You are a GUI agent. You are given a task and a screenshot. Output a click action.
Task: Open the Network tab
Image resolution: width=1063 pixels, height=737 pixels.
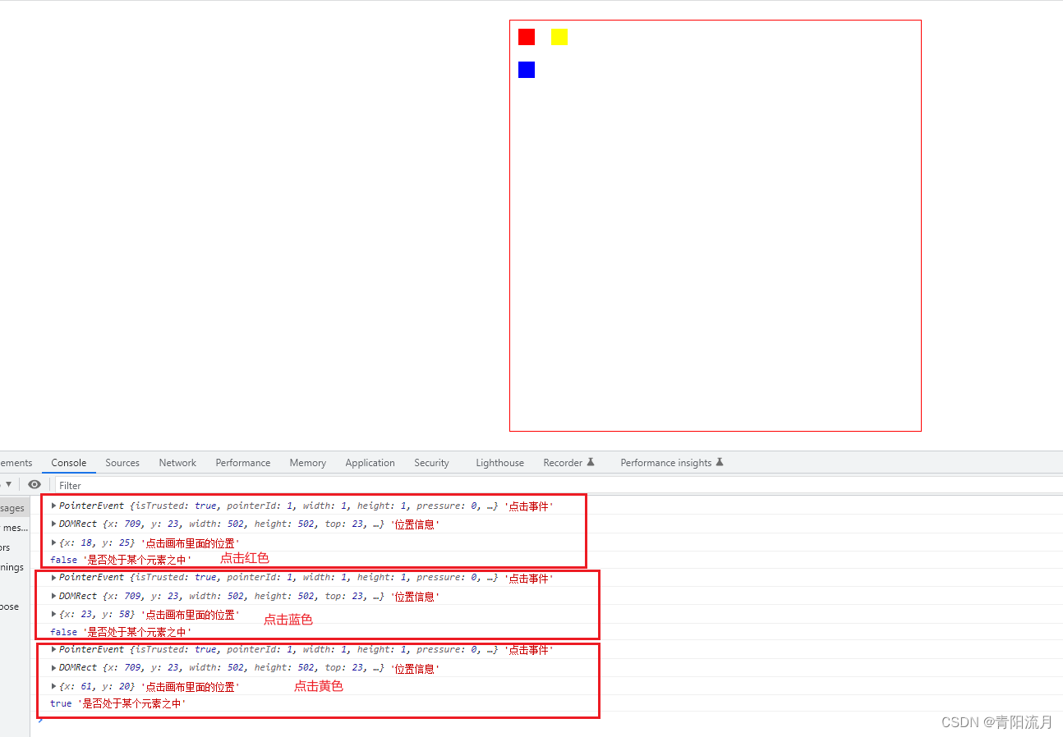tap(177, 462)
